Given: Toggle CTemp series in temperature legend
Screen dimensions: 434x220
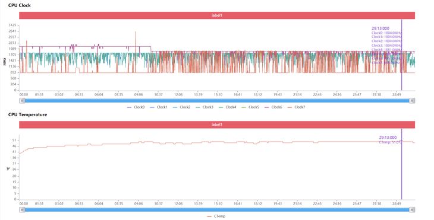Looking at the screenshot, I should point(216,216).
